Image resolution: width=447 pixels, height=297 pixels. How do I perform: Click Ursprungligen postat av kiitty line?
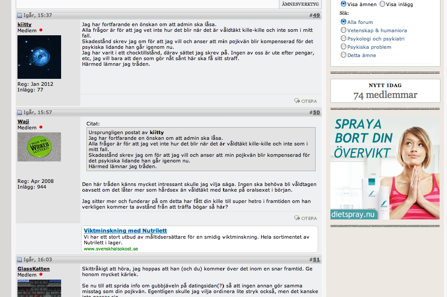pos(126,132)
